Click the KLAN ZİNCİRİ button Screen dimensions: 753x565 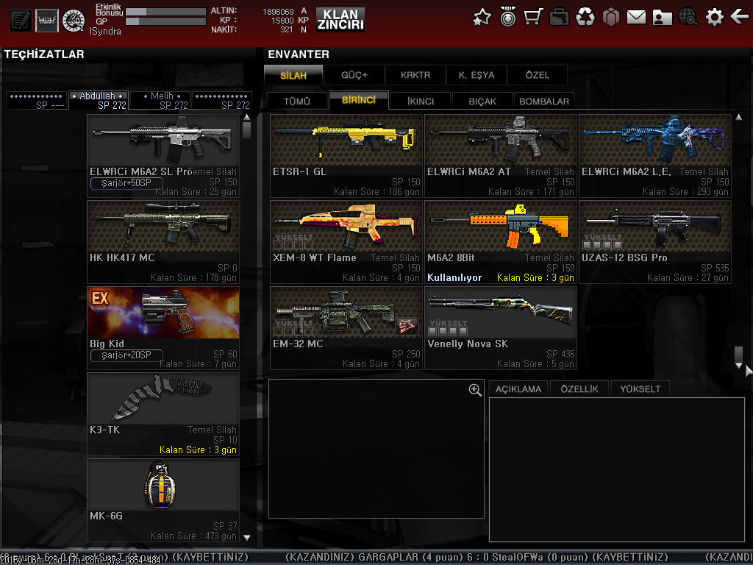[x=340, y=20]
